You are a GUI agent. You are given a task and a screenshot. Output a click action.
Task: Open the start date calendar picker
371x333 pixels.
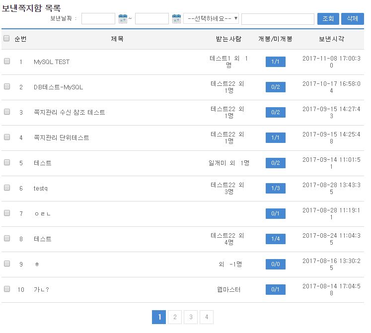(123, 19)
